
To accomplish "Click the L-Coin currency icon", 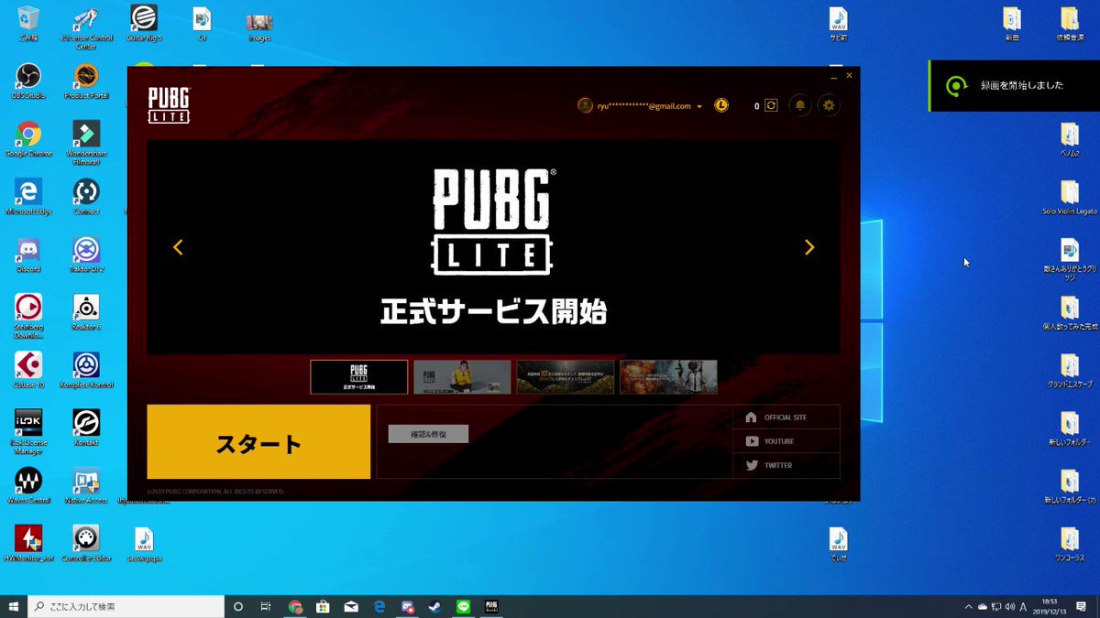I will coord(722,105).
